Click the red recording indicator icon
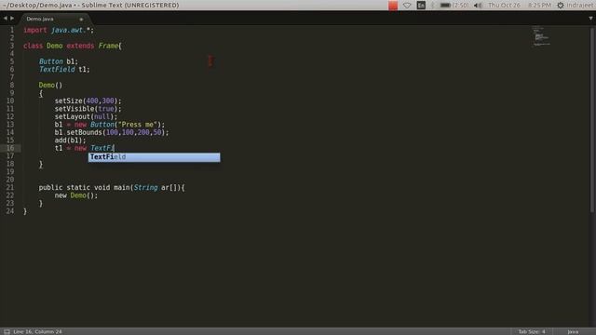 click(393, 6)
